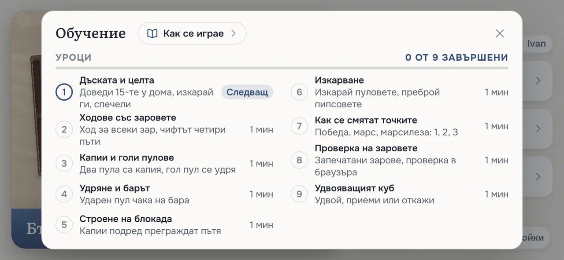
Task: Click description 'Ход за всеки зар, чифтът четири пъти'
Action: [152, 136]
